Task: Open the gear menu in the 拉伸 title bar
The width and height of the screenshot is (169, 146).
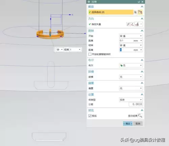Action: (89, 2)
